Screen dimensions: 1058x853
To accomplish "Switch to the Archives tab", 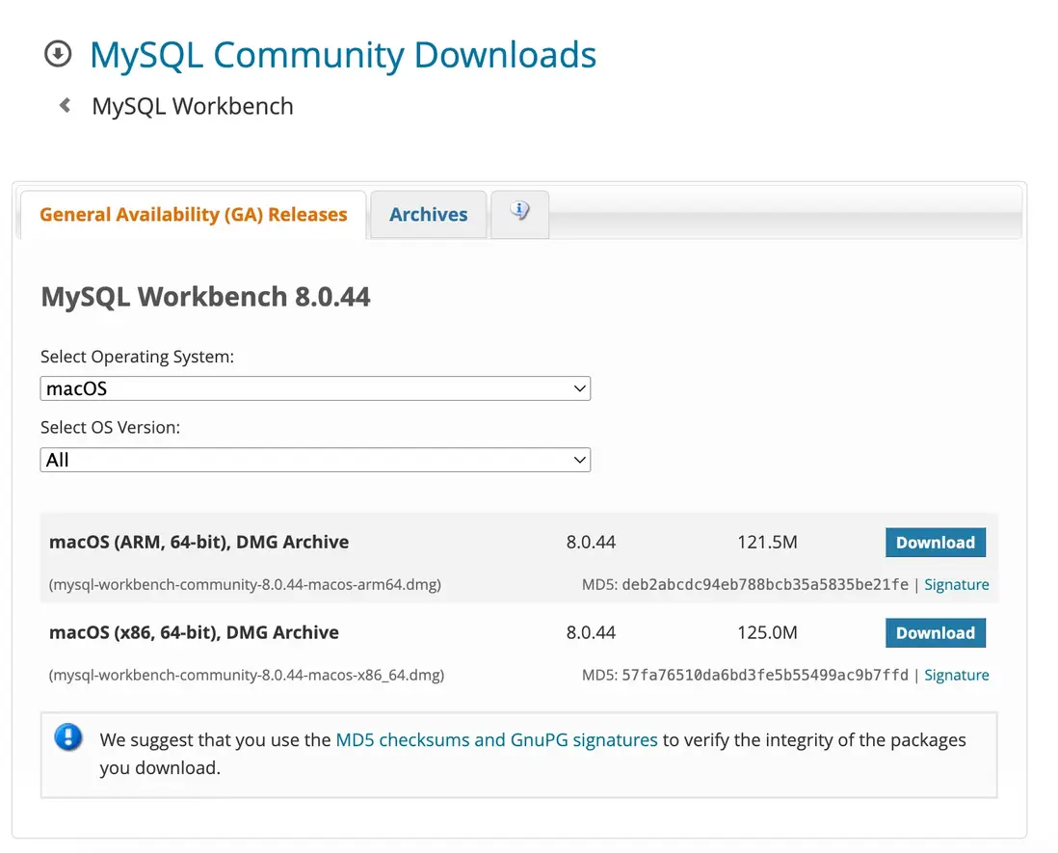I will coord(428,215).
